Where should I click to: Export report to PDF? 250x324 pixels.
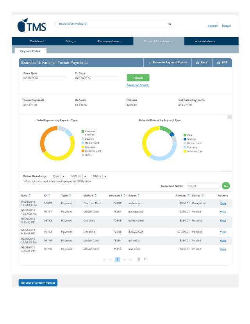click(x=222, y=63)
